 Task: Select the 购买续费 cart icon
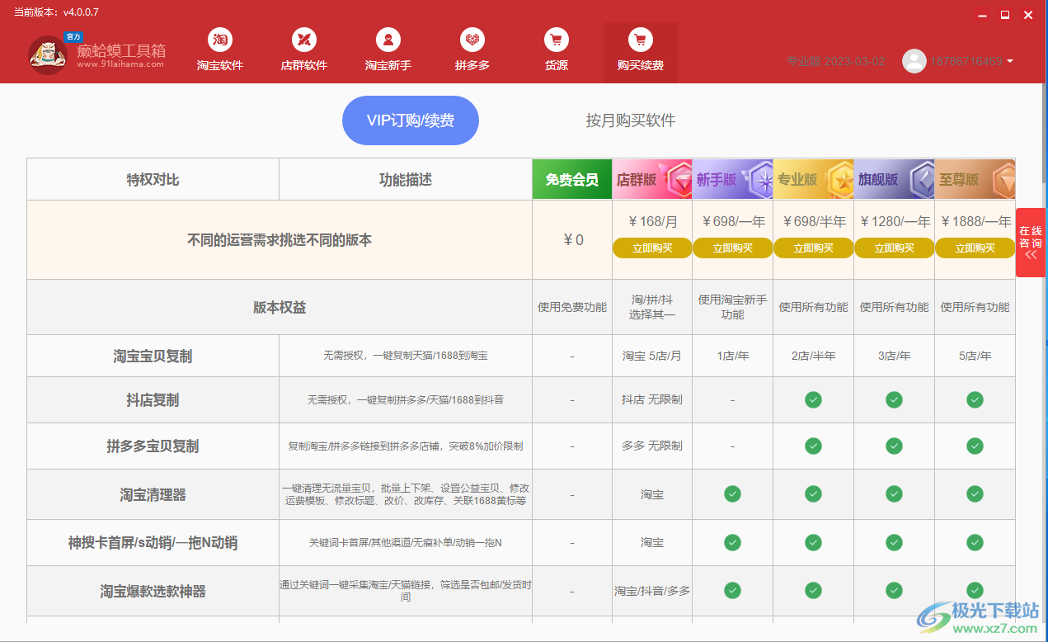641,40
